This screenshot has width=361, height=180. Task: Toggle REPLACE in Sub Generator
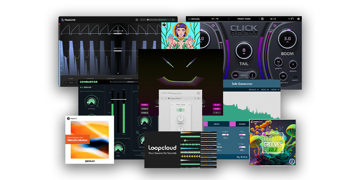coord(253,90)
